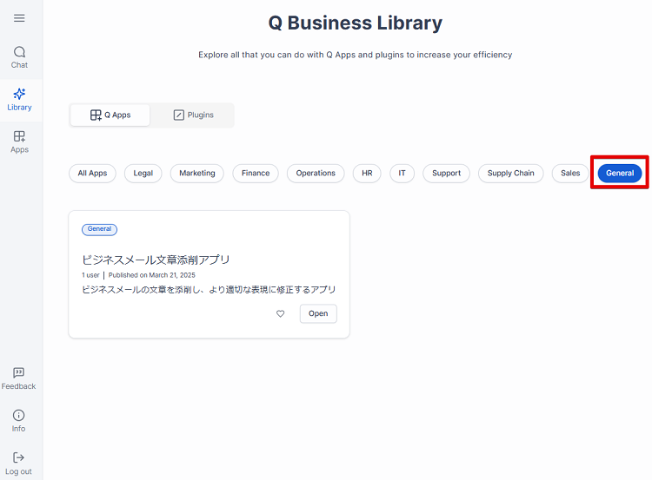Click Log out in sidebar
Image resolution: width=652 pixels, height=480 pixels.
tap(19, 464)
